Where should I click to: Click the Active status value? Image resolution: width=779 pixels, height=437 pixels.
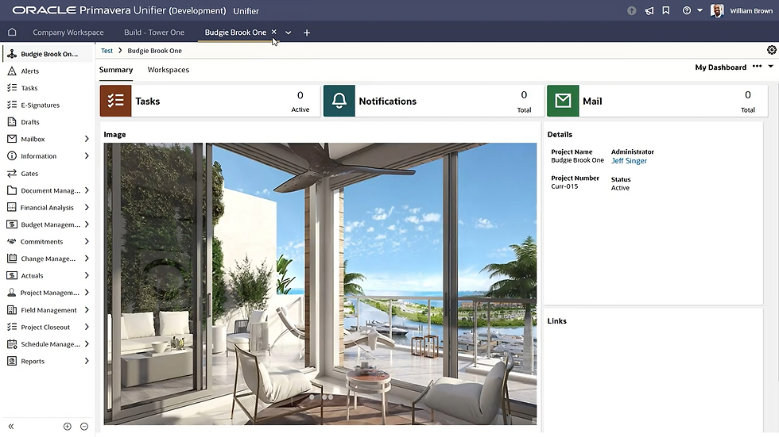click(x=620, y=188)
